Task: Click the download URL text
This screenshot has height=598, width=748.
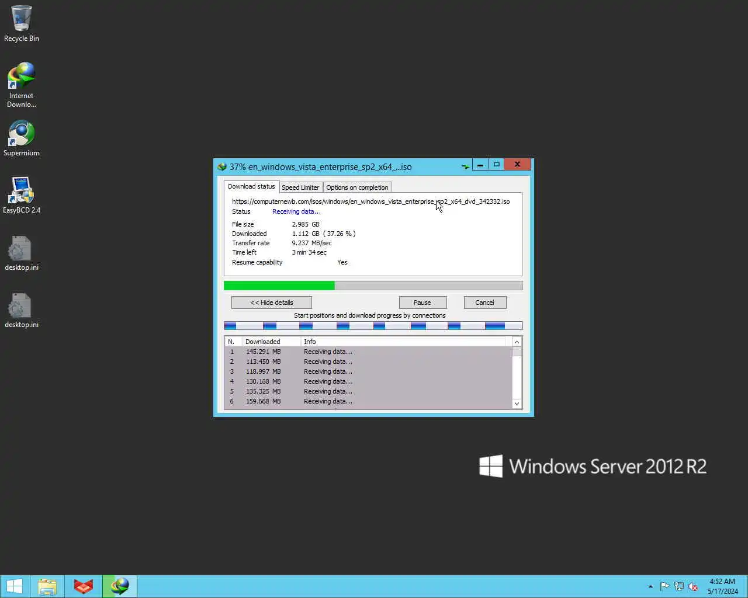Action: 370,201
